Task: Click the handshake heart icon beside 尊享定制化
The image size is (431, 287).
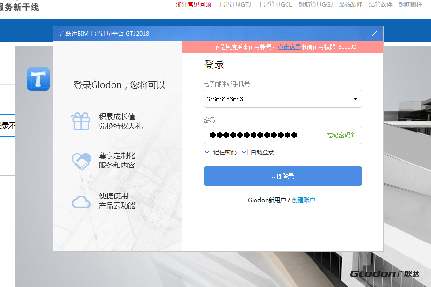Action: [x=81, y=161]
